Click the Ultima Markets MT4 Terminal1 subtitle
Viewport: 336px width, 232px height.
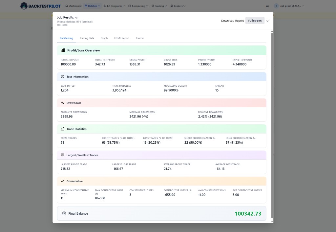click(75, 22)
